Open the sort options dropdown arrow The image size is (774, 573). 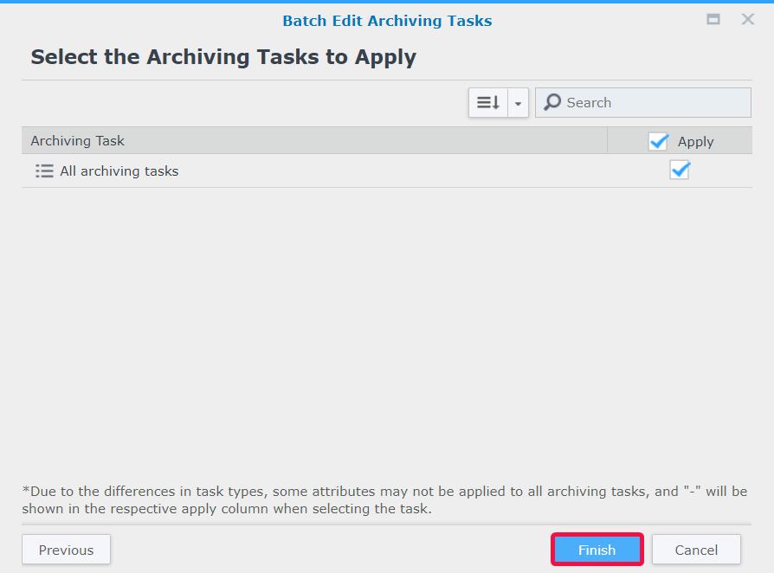519,103
